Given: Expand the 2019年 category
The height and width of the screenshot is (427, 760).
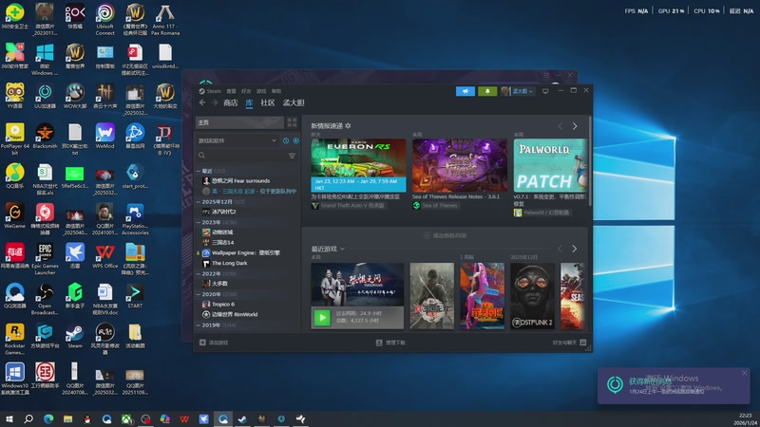Looking at the screenshot, I should click(199, 325).
